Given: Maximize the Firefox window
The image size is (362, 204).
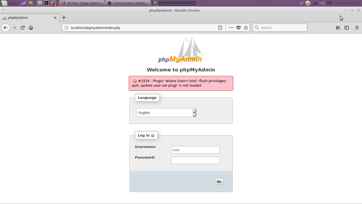Looking at the screenshot, I should click(x=352, y=10).
